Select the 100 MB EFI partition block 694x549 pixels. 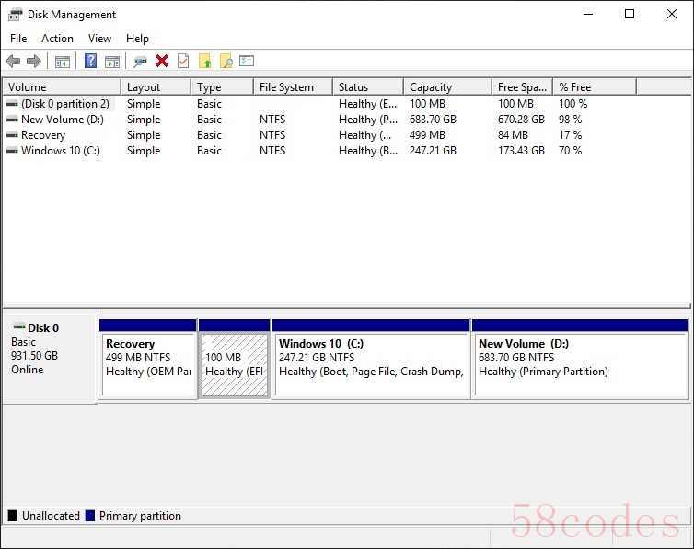coord(234,360)
